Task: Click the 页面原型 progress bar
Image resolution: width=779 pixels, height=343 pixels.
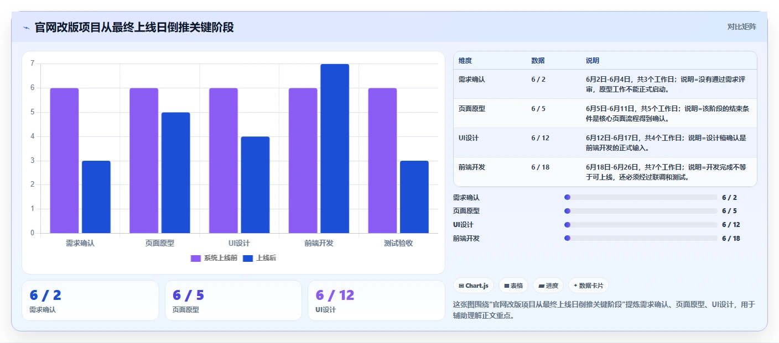Action: pyautogui.click(x=641, y=211)
